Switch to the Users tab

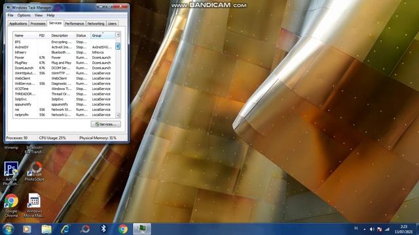[112, 23]
